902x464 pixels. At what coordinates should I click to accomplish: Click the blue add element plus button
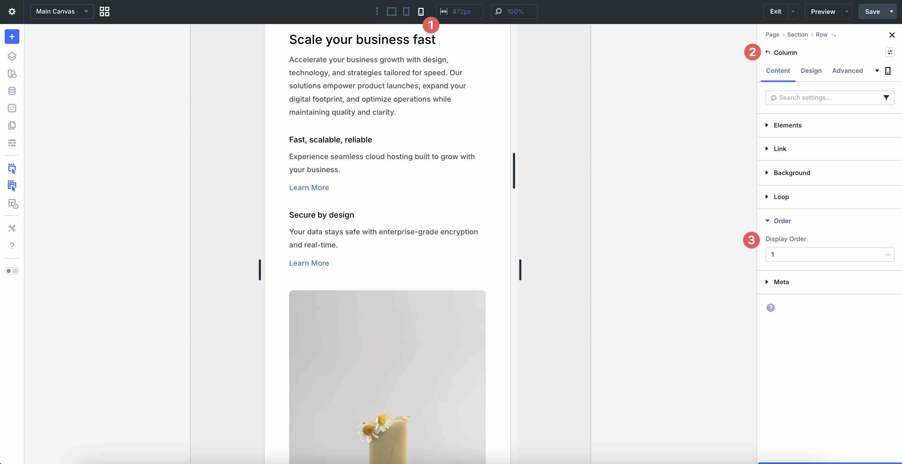pos(12,37)
